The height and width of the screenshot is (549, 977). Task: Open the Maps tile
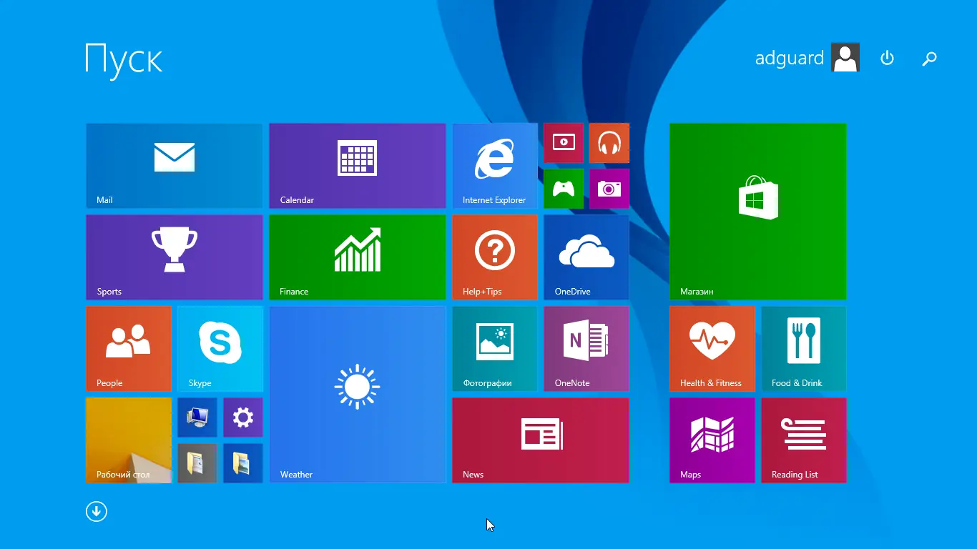tap(712, 440)
